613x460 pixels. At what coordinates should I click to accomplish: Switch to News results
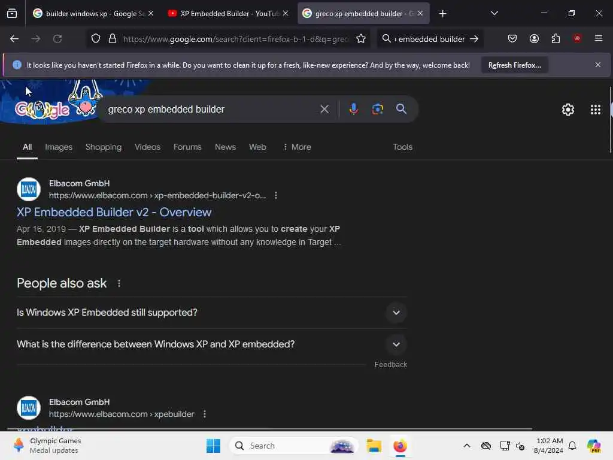[x=225, y=147]
